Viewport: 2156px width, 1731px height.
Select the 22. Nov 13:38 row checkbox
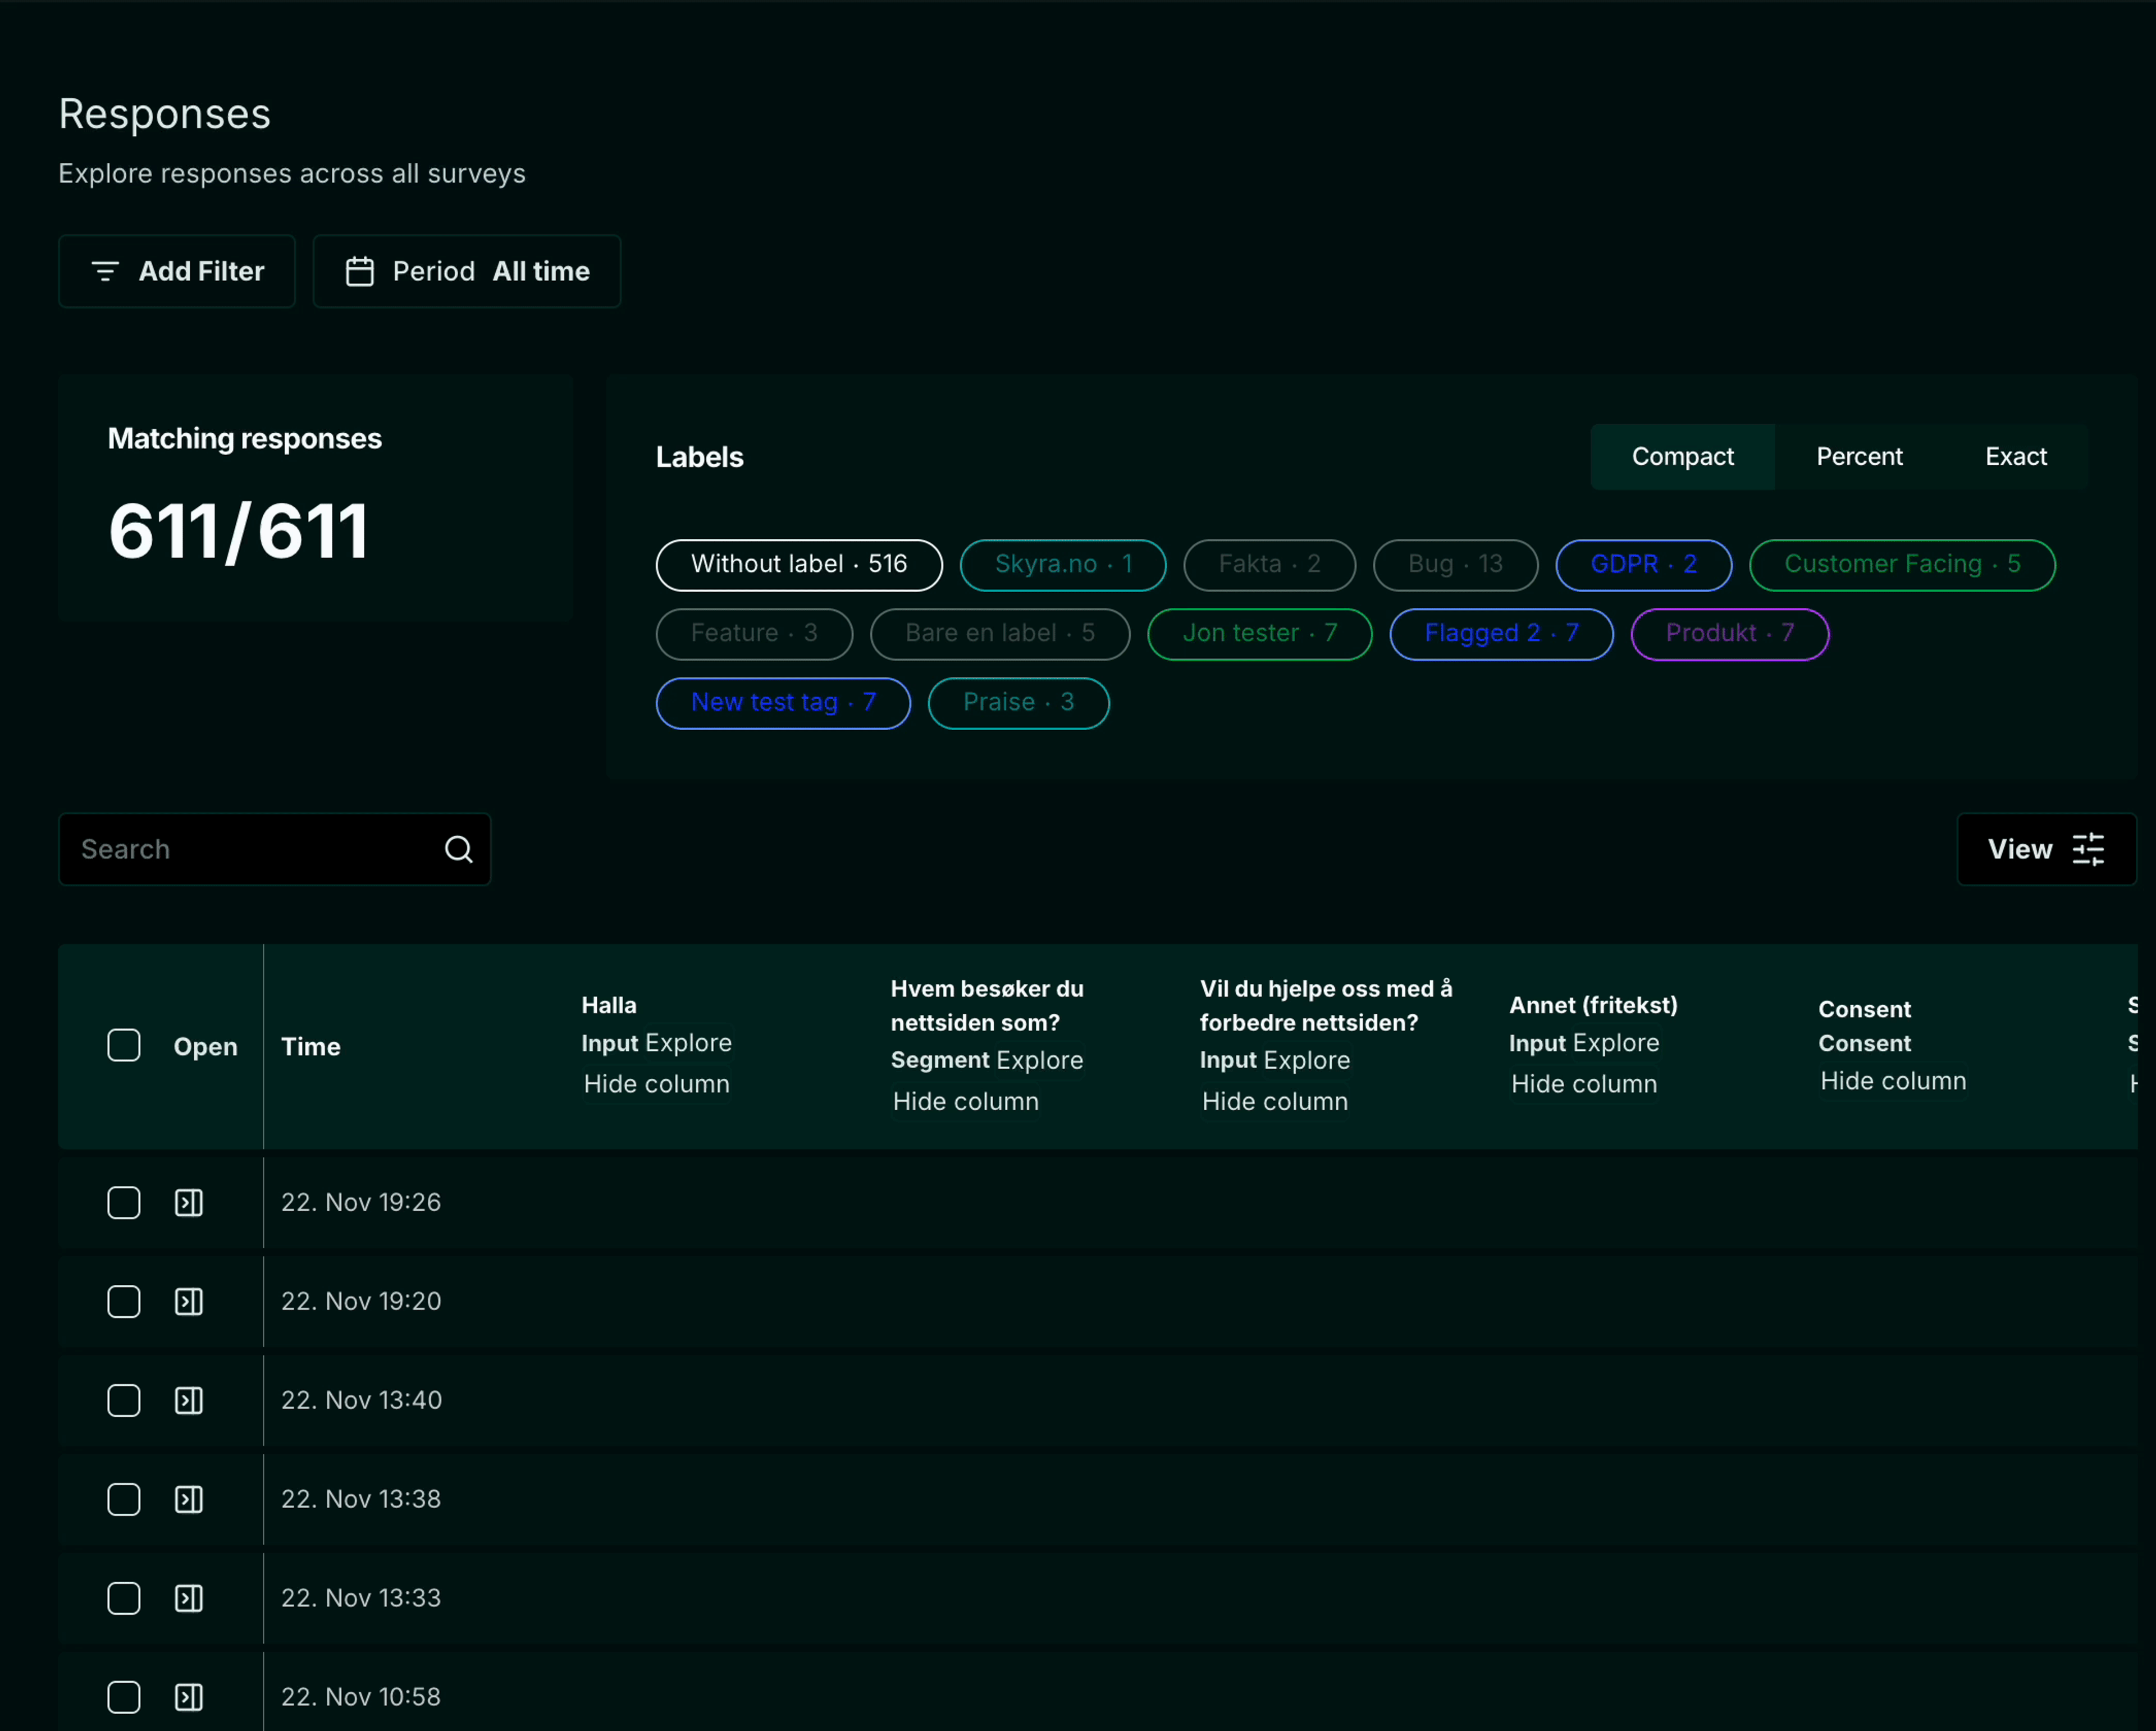point(124,1499)
